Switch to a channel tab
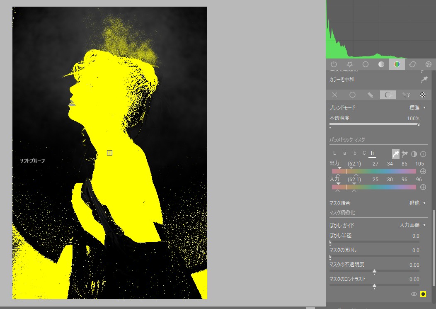The height and width of the screenshot is (309, 436). click(344, 153)
